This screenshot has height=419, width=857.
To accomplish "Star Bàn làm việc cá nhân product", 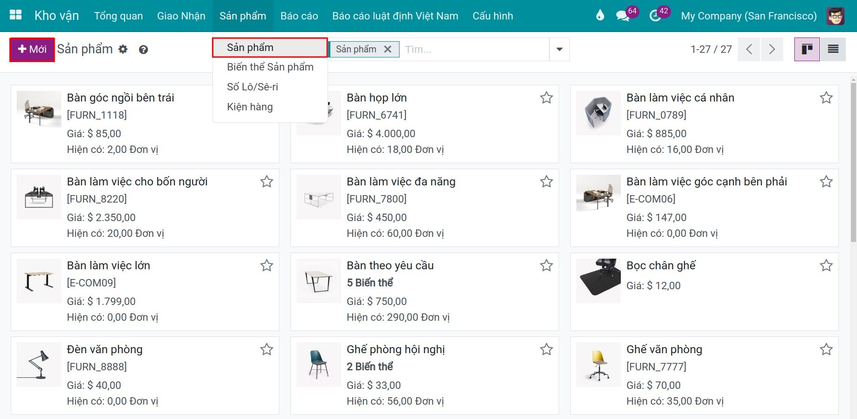I will (x=826, y=98).
